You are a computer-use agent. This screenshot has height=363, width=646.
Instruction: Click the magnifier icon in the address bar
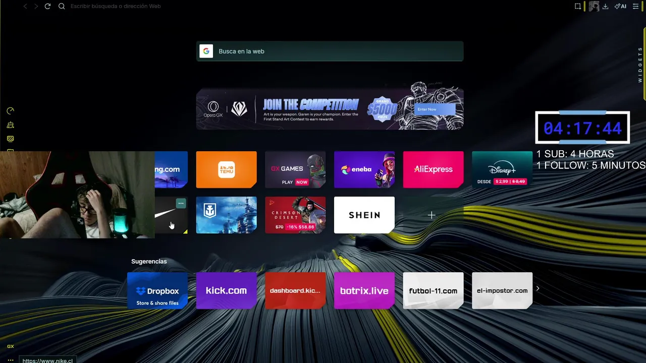click(x=62, y=7)
